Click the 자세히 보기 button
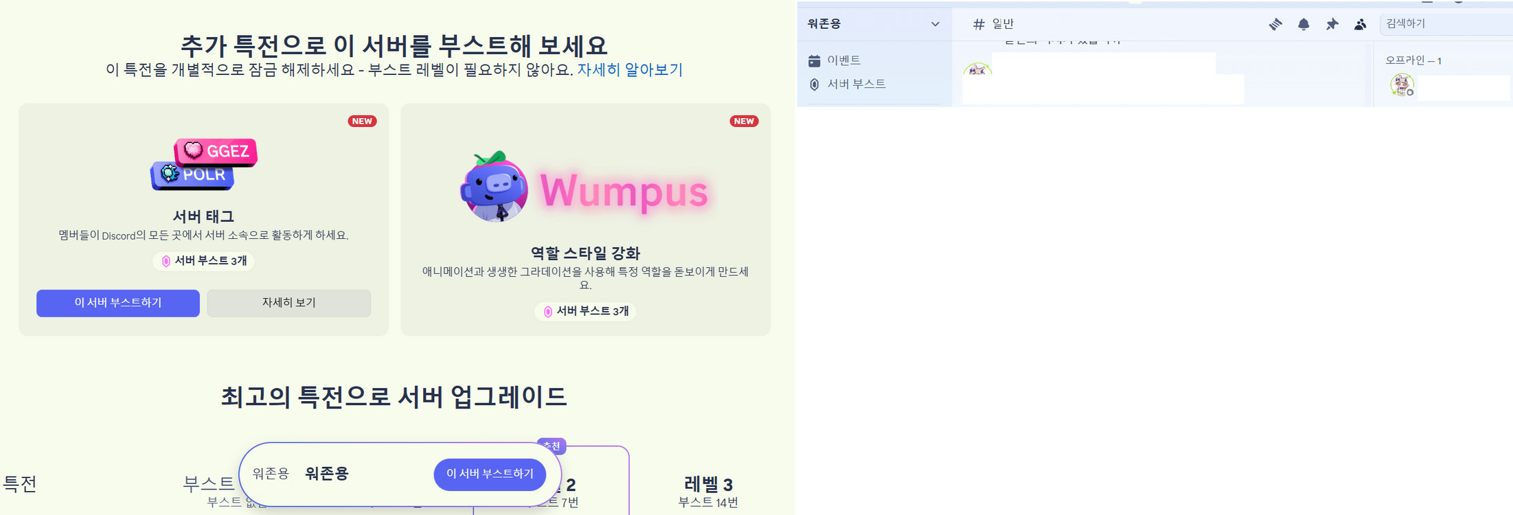Image resolution: width=1513 pixels, height=515 pixels. 288,303
